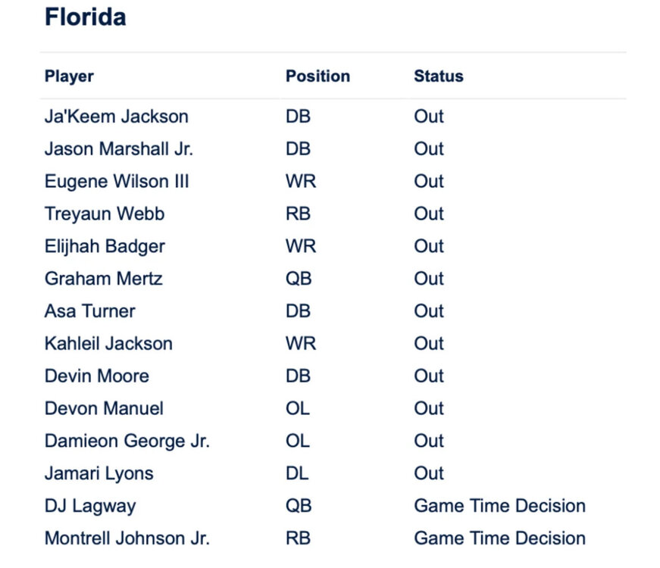Click on Treyaun Webb's name
This screenshot has height=568, width=660.
(105, 214)
